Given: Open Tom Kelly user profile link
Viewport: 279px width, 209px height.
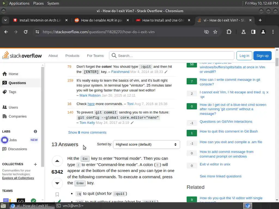Looking at the screenshot, I should tap(87, 123).
